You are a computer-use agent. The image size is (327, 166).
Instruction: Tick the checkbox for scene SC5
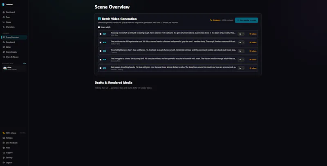click(x=101, y=68)
